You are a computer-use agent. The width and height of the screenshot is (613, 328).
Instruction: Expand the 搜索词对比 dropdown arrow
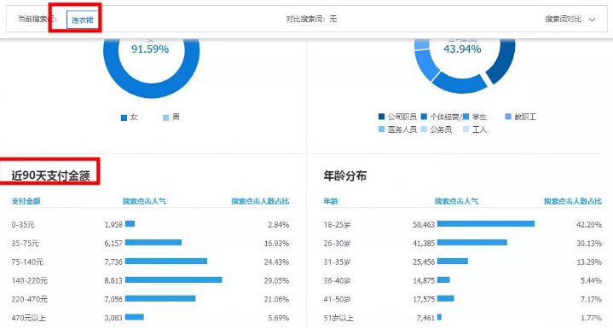point(592,20)
